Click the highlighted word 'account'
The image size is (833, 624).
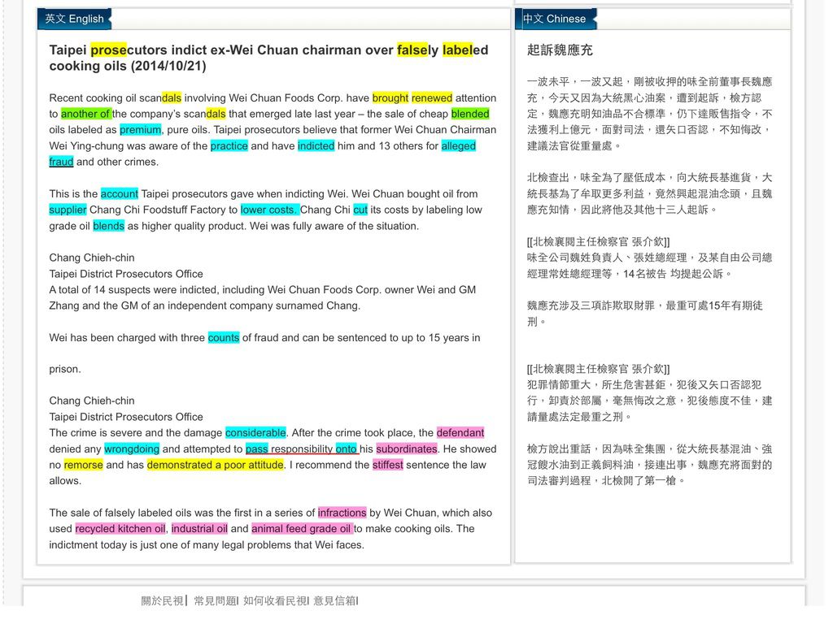coord(120,193)
